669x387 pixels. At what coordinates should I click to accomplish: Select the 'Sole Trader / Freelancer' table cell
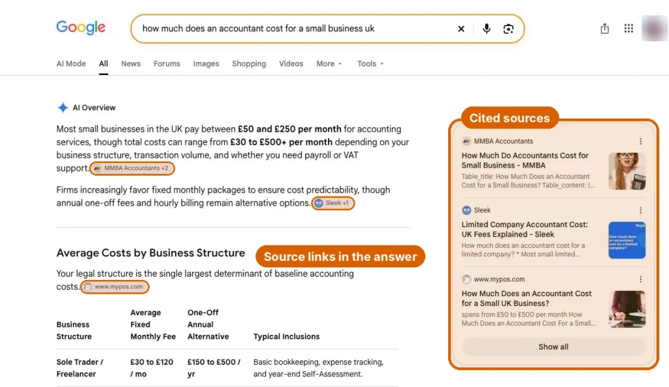(x=80, y=368)
